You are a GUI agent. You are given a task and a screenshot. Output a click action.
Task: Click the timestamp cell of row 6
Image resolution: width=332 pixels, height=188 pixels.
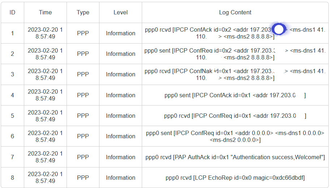point(45,136)
